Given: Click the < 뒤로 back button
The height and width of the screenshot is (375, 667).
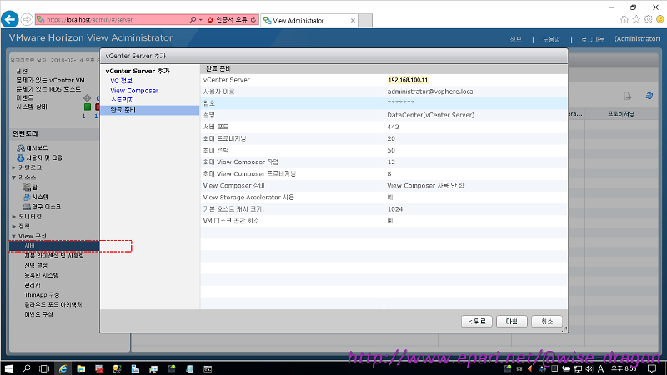Looking at the screenshot, I should pos(476,322).
